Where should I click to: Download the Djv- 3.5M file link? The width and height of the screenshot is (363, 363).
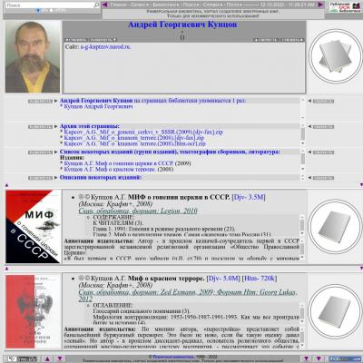pos(249,197)
